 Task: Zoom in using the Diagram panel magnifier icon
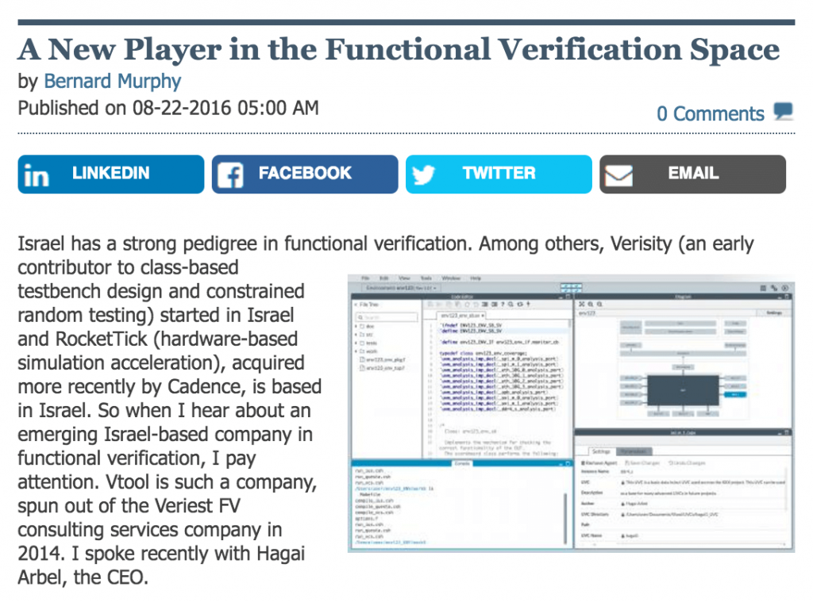pos(591,304)
